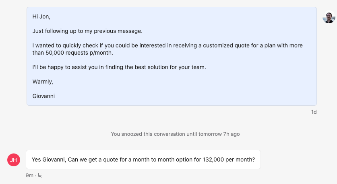Click the "Warmly," sign-off line

pos(43,82)
